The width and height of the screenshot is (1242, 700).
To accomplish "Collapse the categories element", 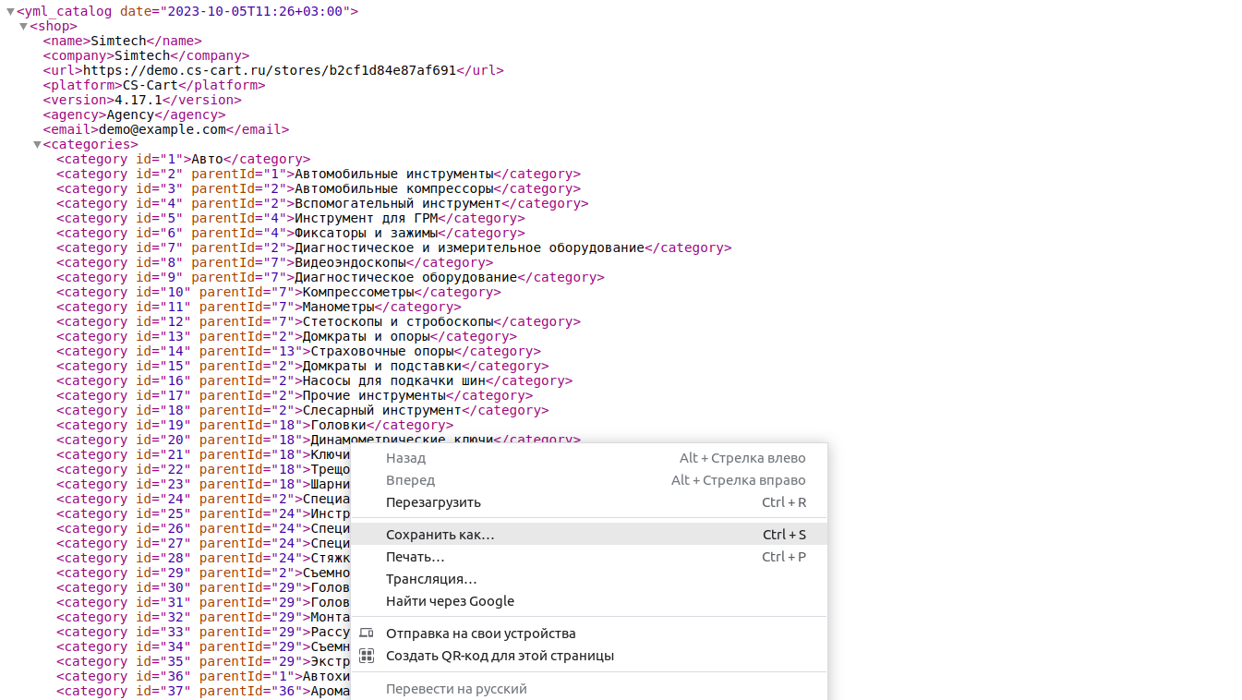I will pos(37,145).
